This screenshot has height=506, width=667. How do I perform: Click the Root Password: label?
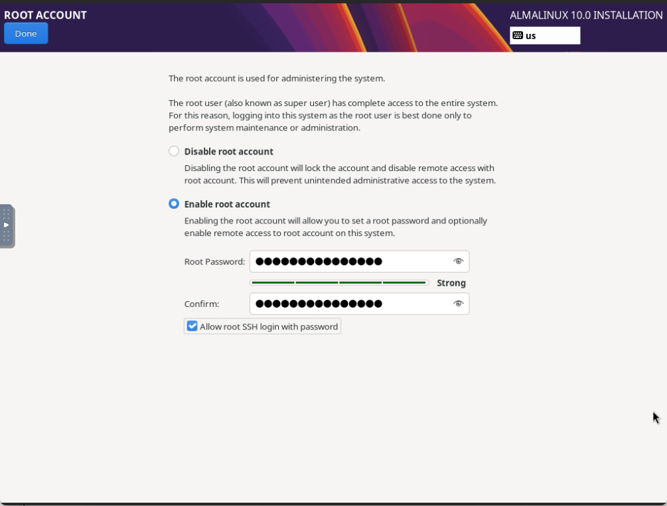tap(215, 262)
